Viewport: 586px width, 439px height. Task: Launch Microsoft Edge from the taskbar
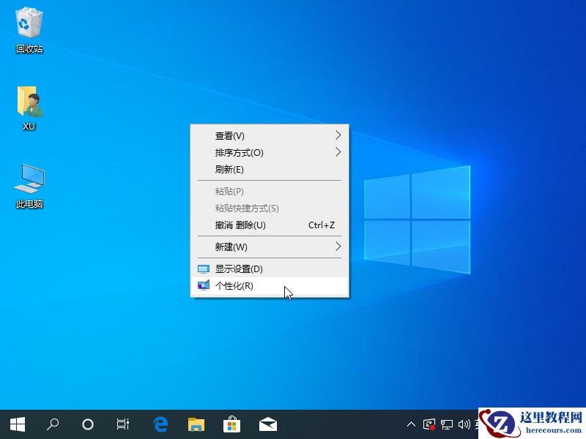(160, 424)
